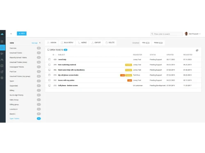Screen dimensions: 205x153
Task: Select Past Due view
Action: (25, 71)
